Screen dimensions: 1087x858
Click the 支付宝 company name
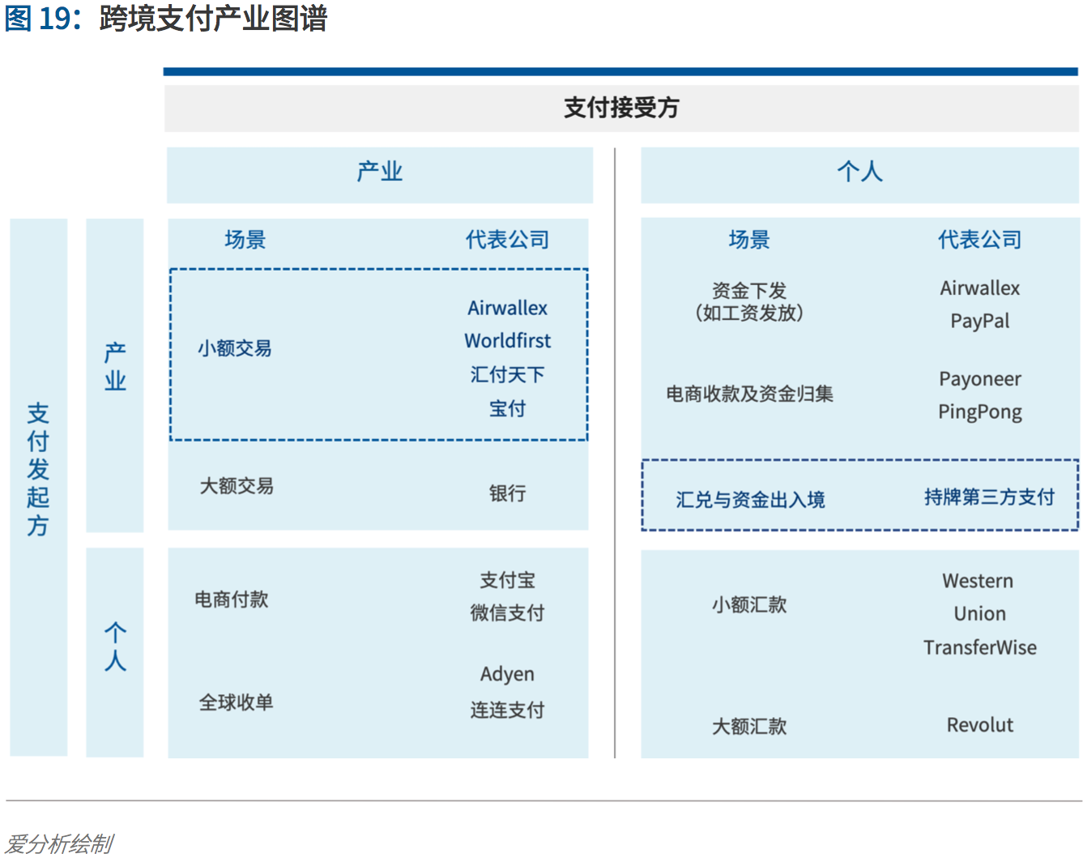coord(508,580)
